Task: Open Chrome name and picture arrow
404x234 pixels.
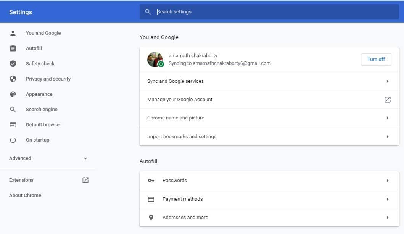Action: tap(388, 118)
